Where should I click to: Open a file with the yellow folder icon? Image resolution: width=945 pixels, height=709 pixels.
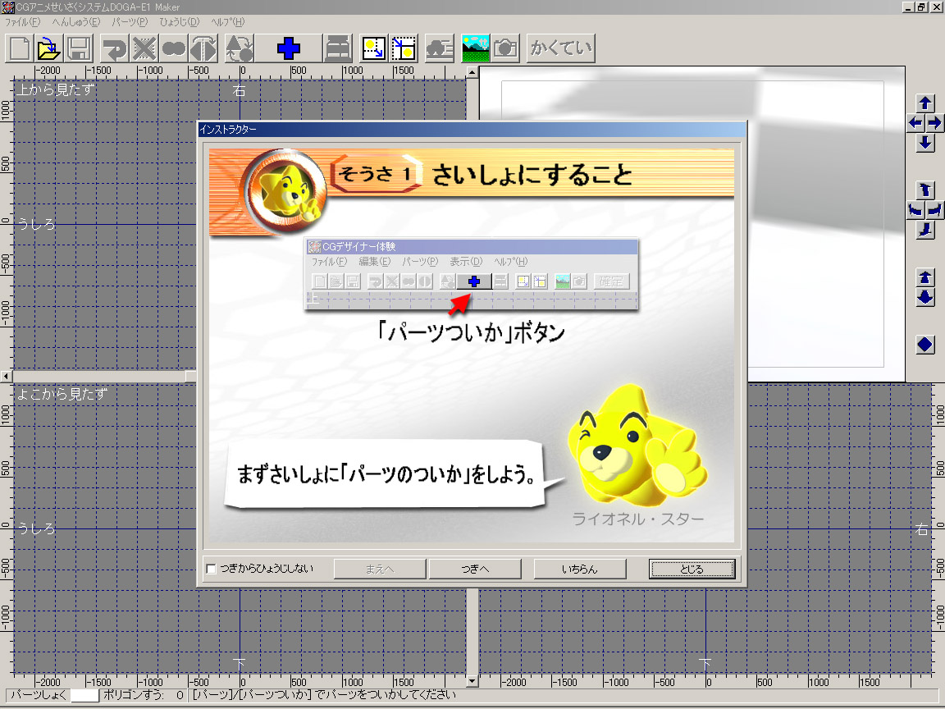point(50,48)
